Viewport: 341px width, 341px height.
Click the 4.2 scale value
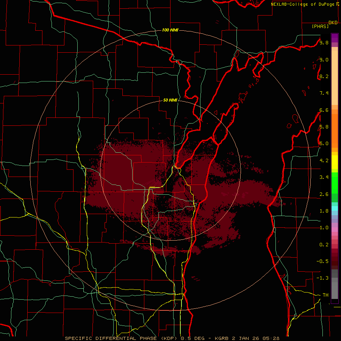pyautogui.click(x=324, y=161)
